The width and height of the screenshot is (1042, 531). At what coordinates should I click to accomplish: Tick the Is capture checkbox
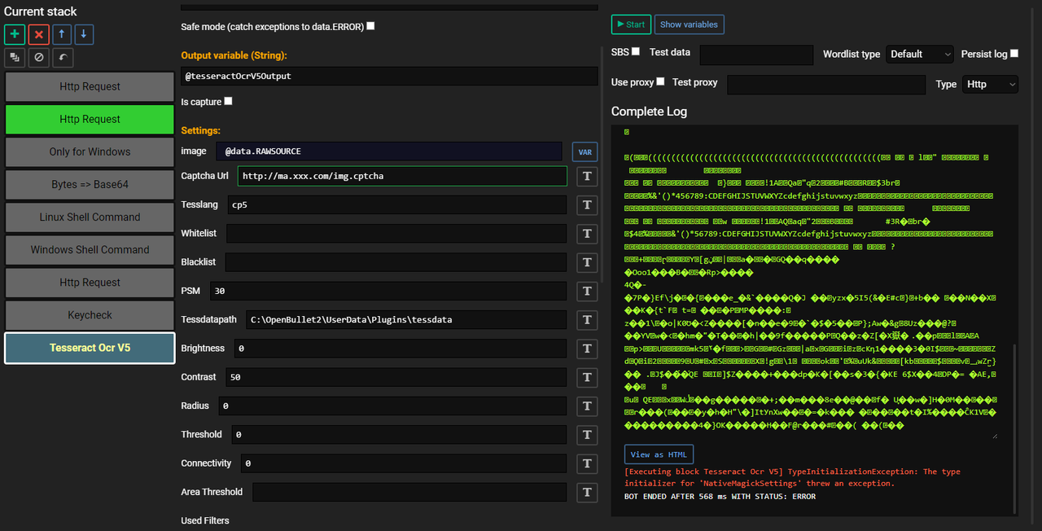[228, 101]
